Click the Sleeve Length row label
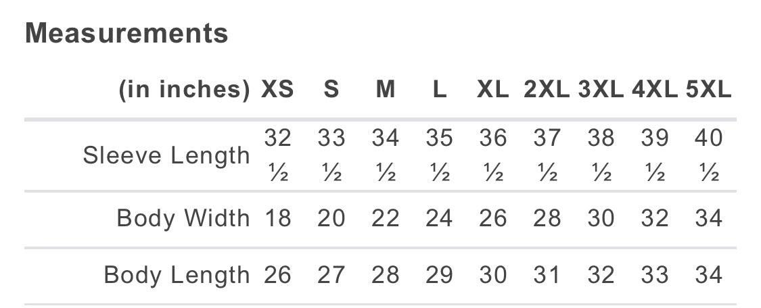The height and width of the screenshot is (308, 761). pos(166,155)
